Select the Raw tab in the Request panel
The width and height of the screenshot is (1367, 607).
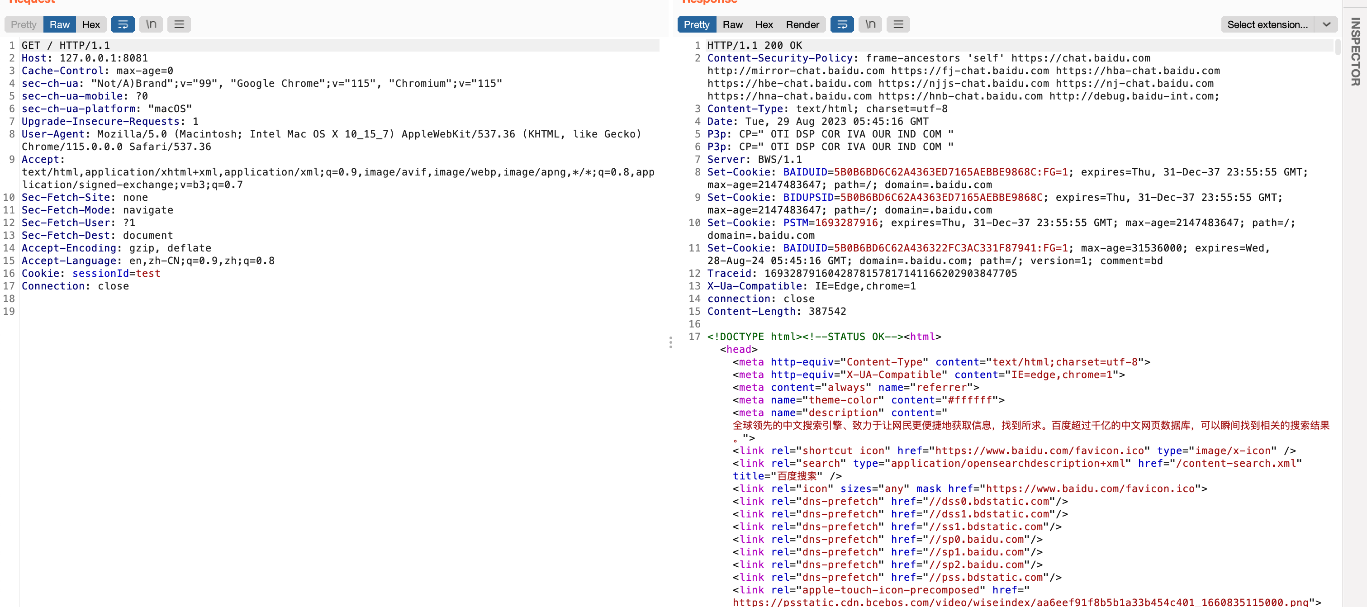pos(59,24)
